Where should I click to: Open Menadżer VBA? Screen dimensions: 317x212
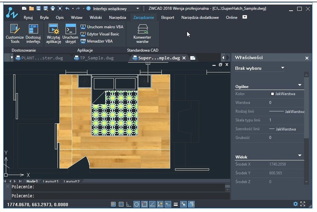pos(97,41)
